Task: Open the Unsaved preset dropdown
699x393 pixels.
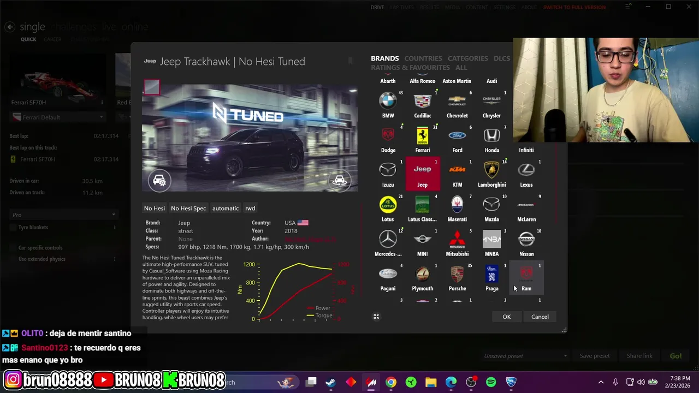Action: pyautogui.click(x=525, y=356)
